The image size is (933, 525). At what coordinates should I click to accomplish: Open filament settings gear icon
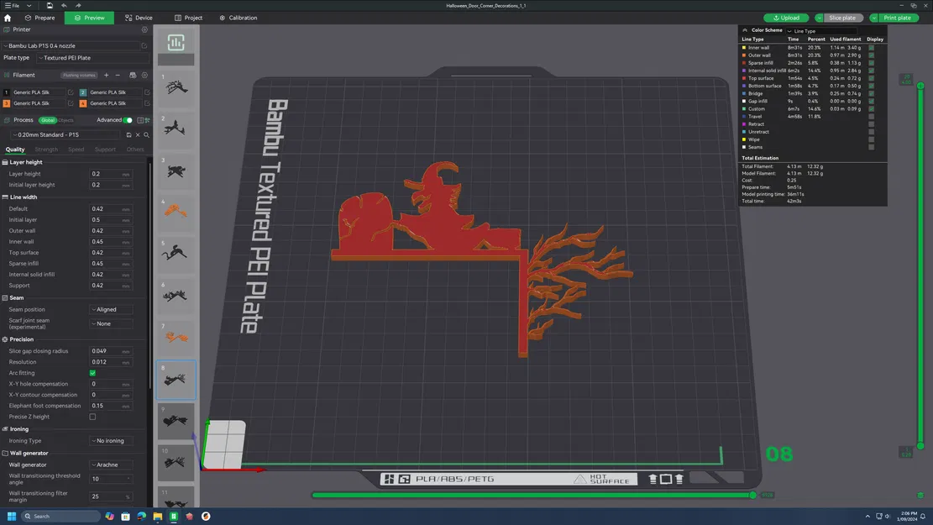144,75
